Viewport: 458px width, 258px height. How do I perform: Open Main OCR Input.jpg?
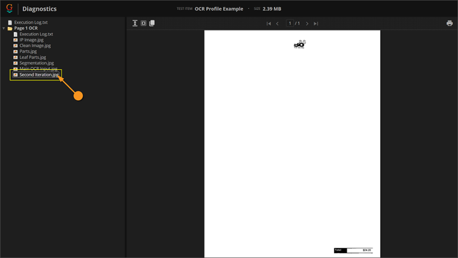(x=38, y=69)
